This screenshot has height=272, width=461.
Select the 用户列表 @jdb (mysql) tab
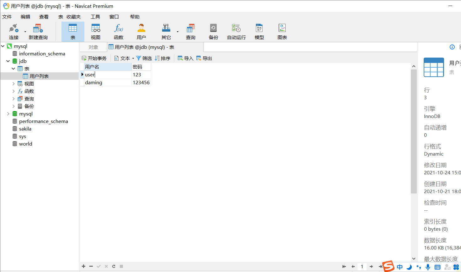155,47
